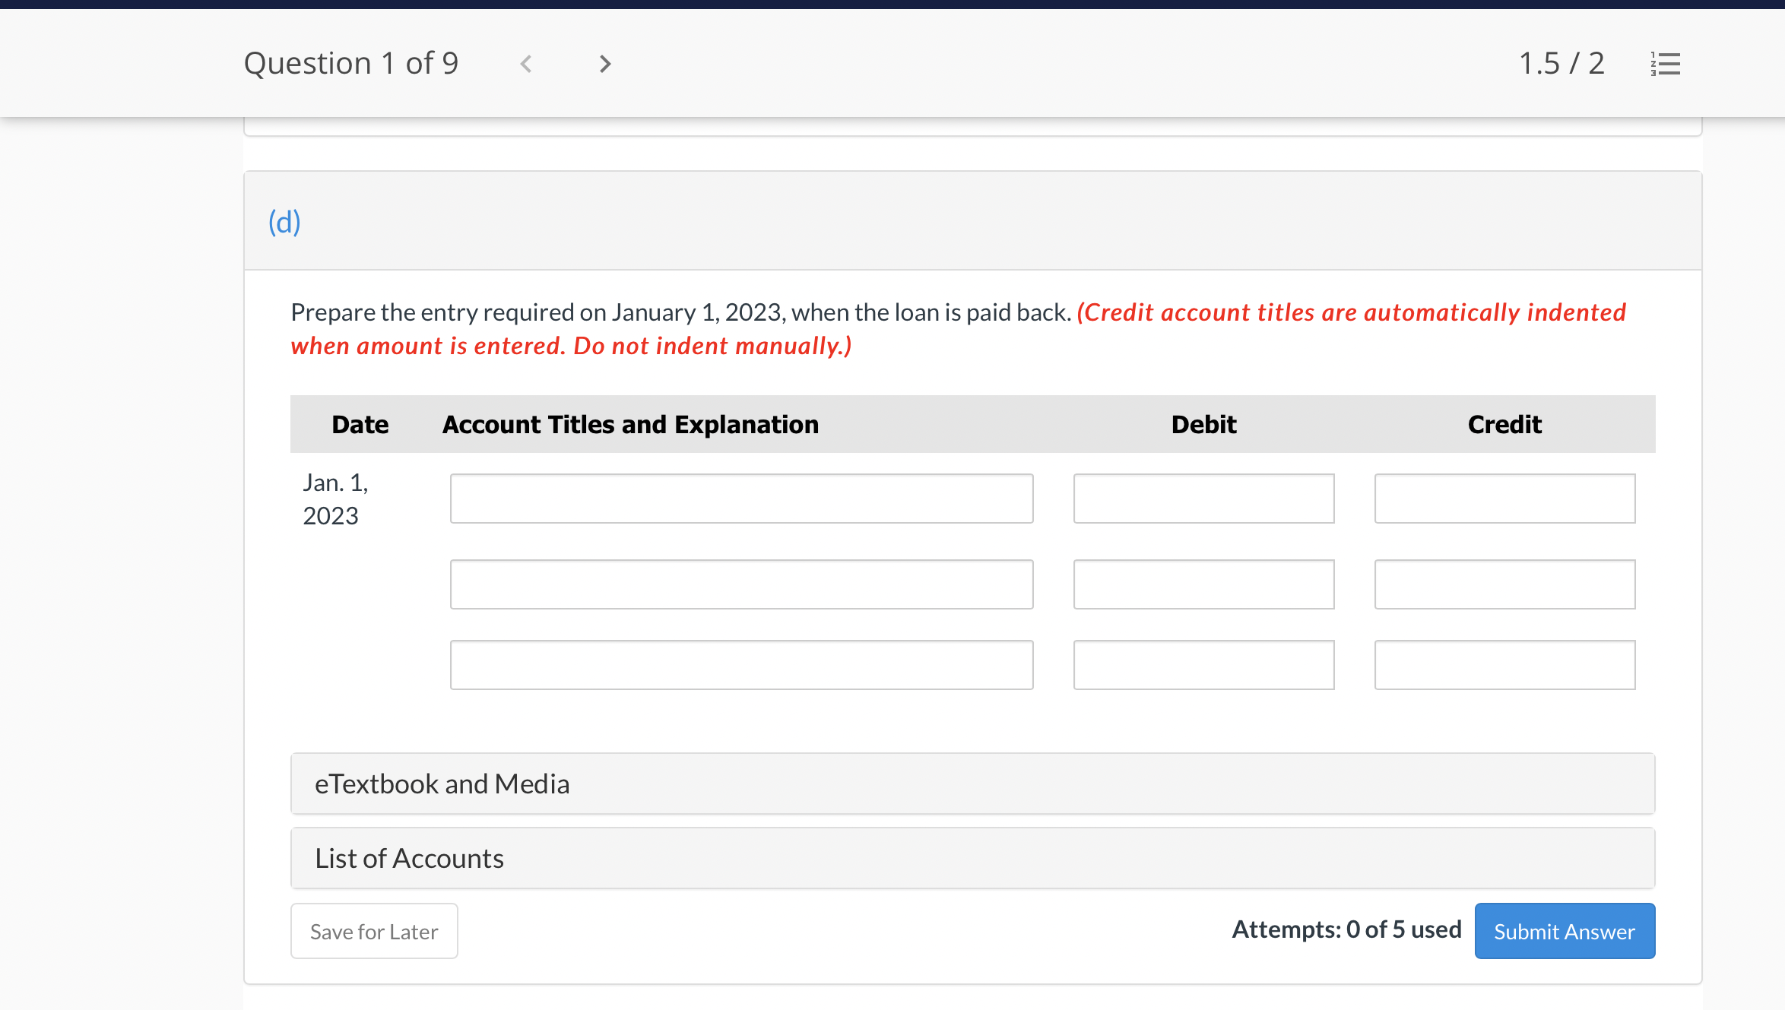
Task: Click Save for Later
Action: click(373, 931)
